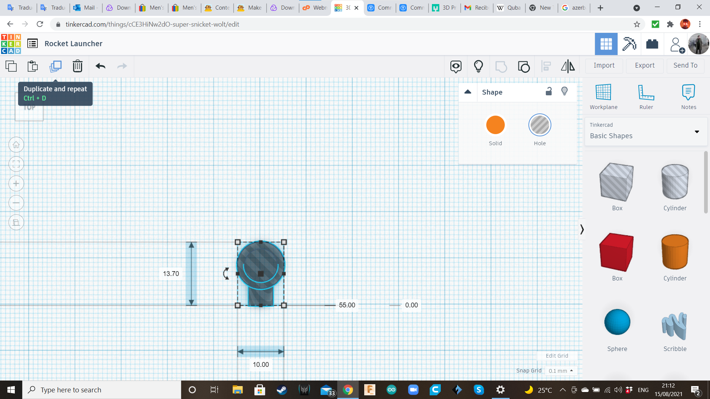This screenshot has height=399, width=710.
Task: Click the Import button
Action: point(604,65)
